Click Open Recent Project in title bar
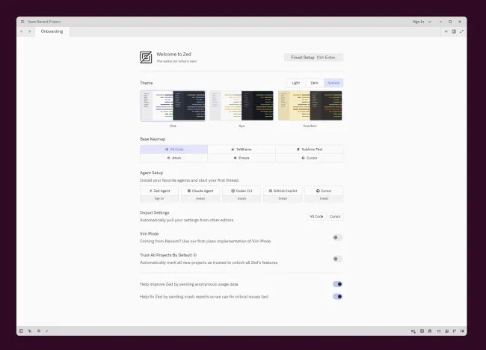 [44, 22]
